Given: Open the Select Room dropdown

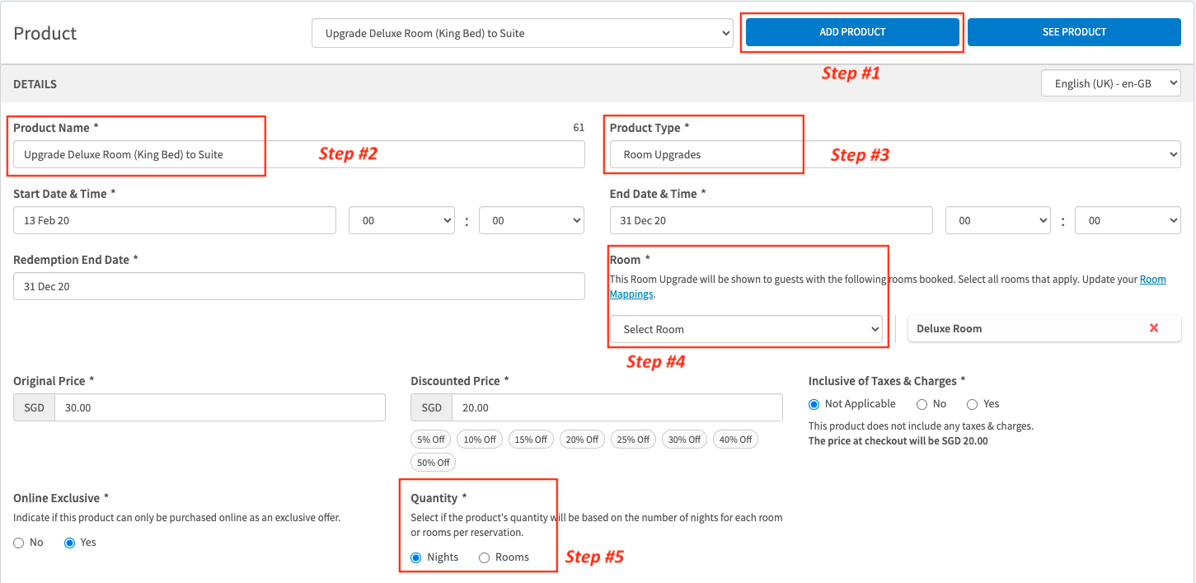Looking at the screenshot, I should click(x=746, y=329).
